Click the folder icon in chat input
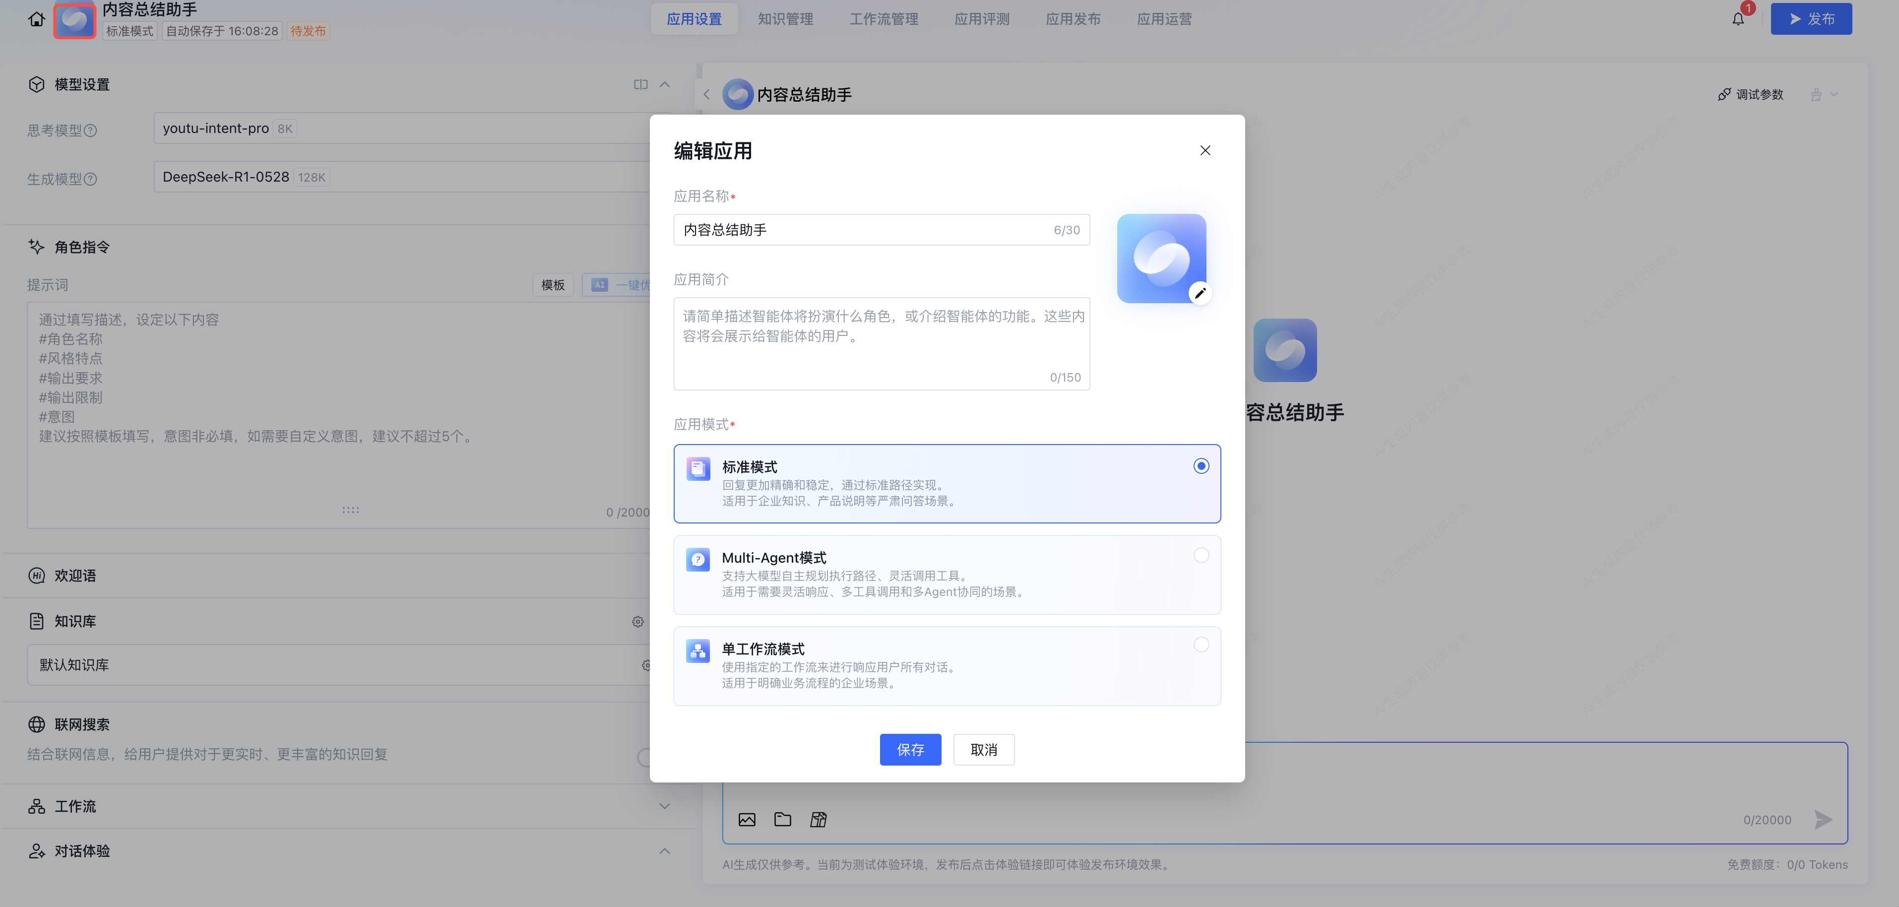 (782, 819)
